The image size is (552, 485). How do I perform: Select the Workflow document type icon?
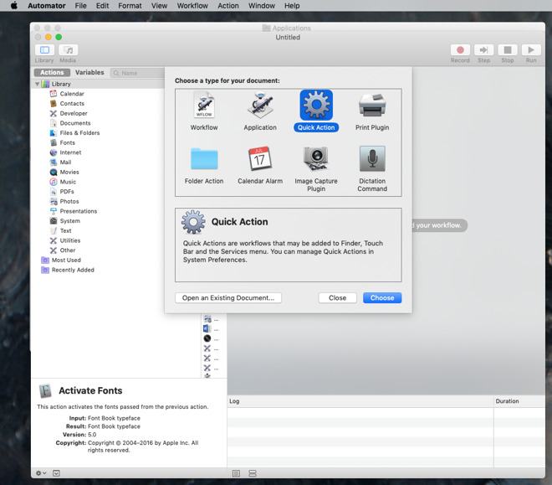point(204,105)
